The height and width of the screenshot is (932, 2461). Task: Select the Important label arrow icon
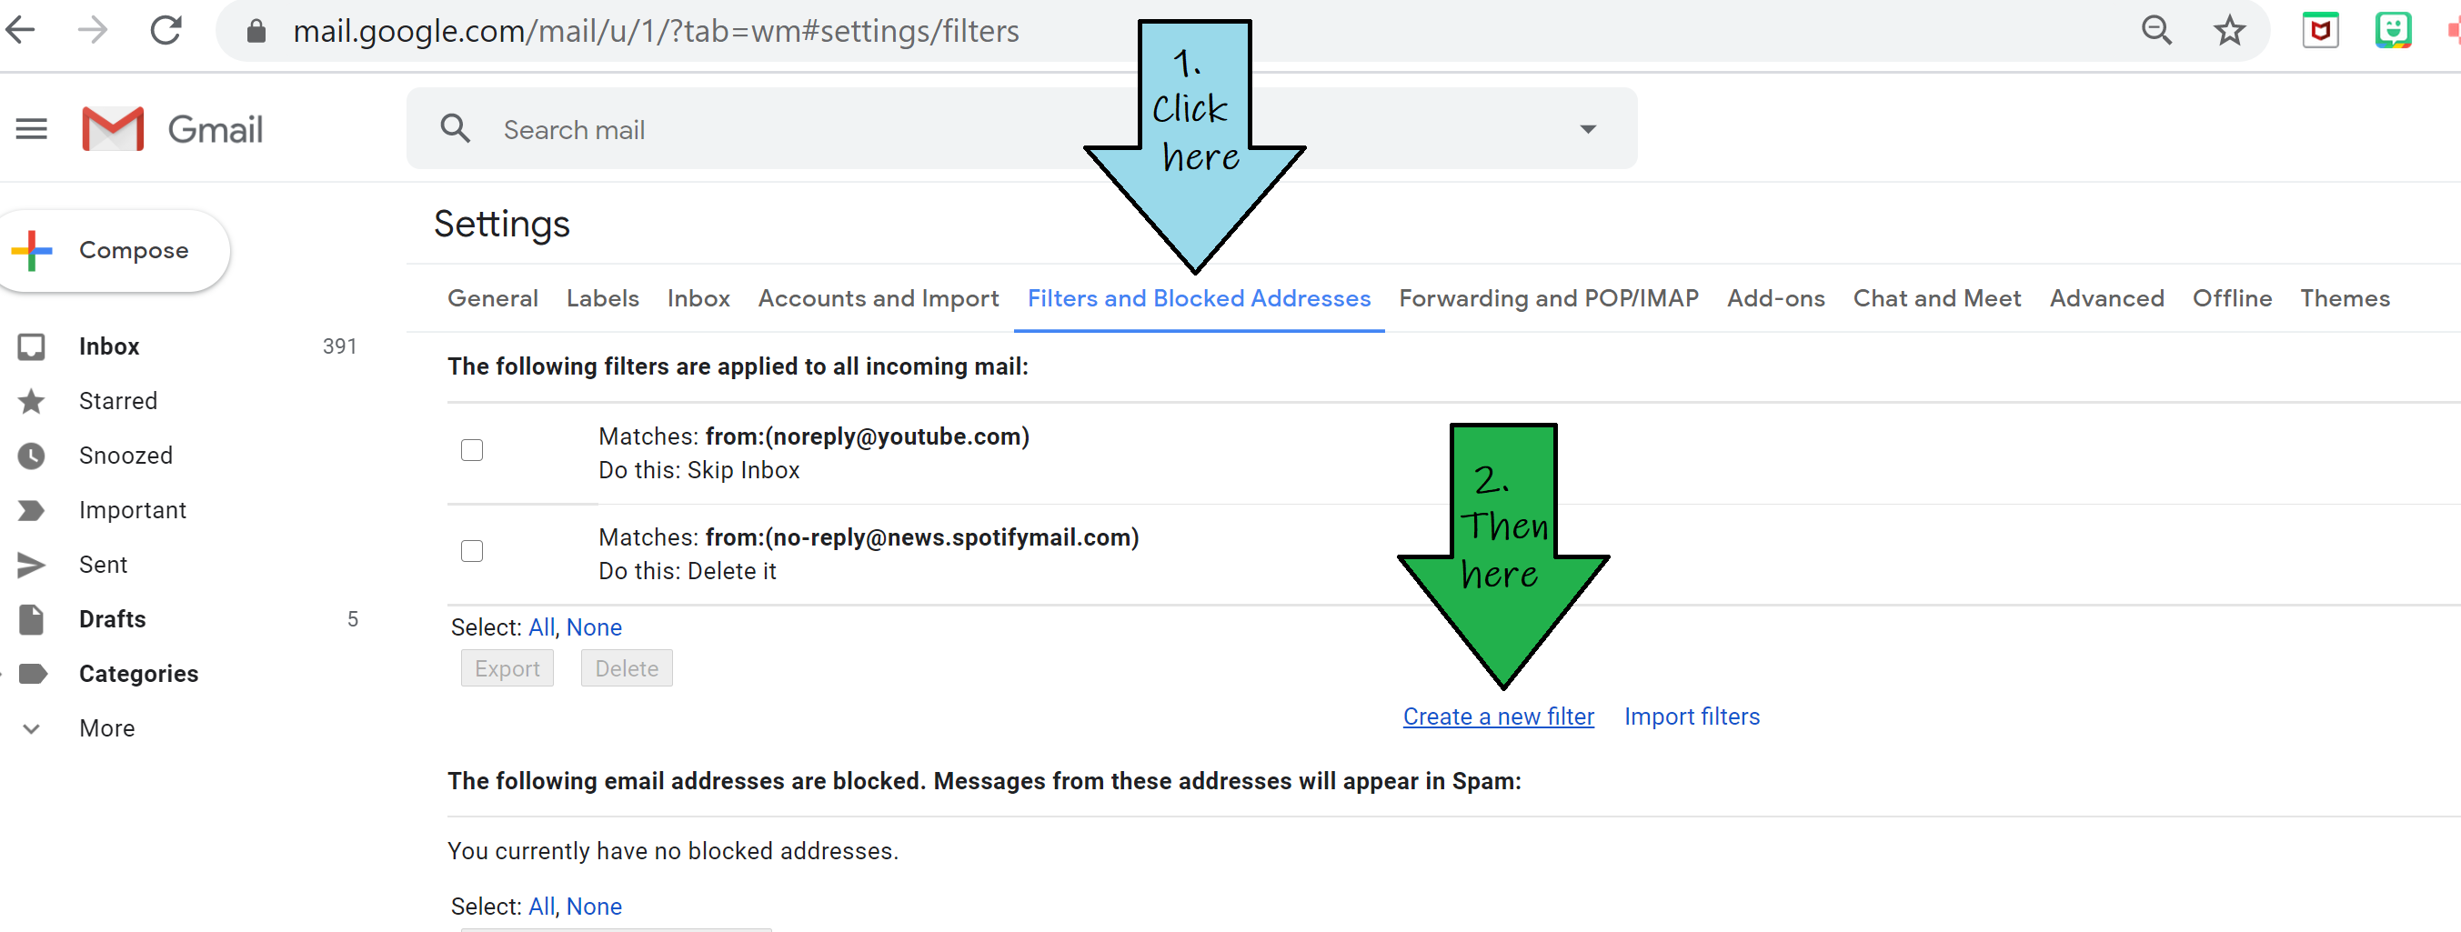click(32, 510)
